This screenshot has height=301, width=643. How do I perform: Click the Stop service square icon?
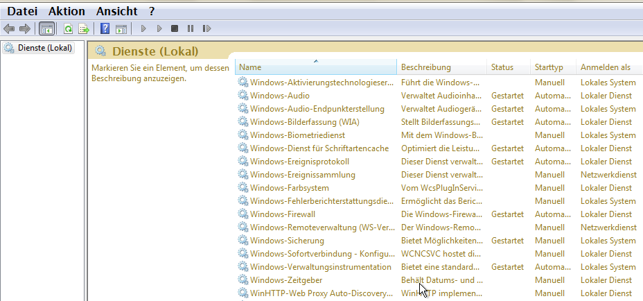175,28
